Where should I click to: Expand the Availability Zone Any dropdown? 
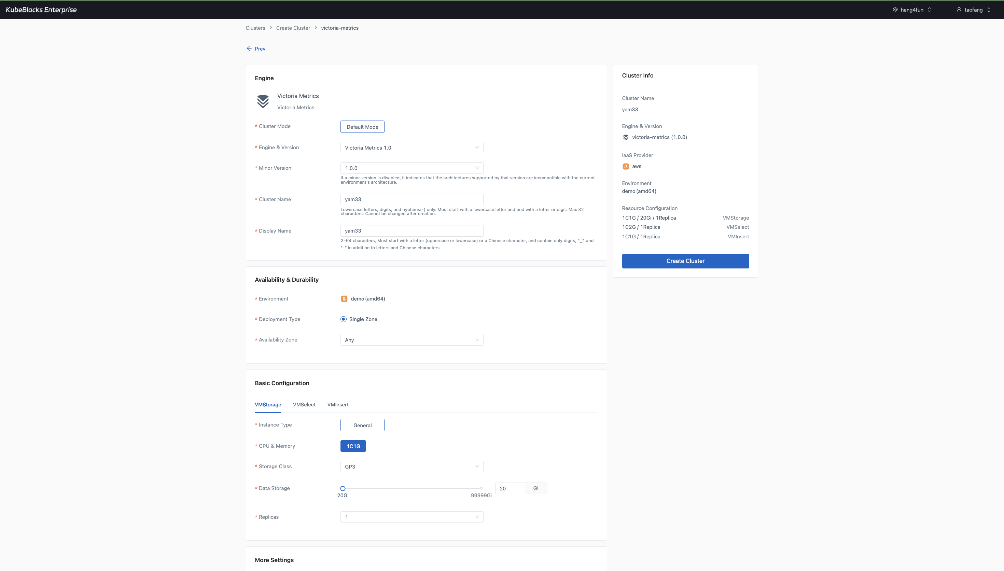click(412, 339)
